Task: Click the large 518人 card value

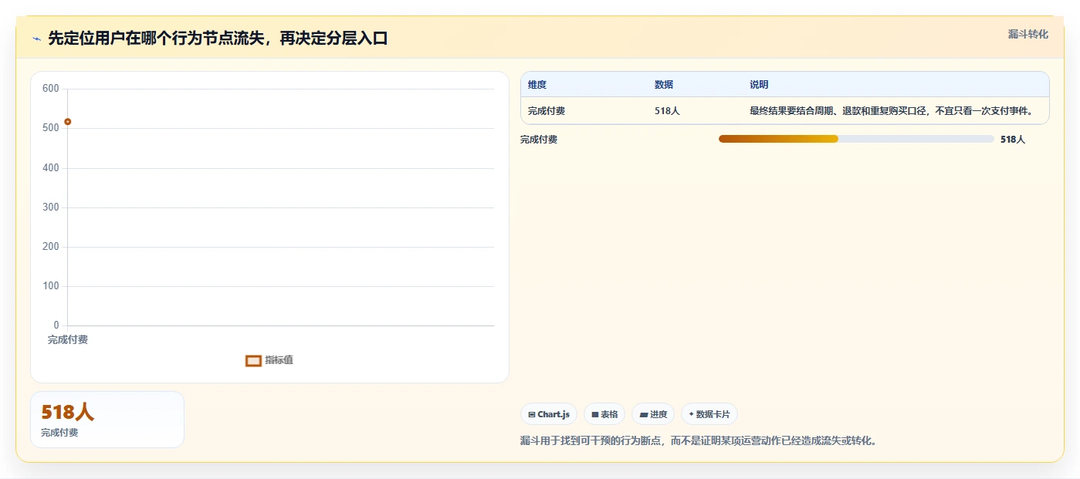Action: coord(68,412)
